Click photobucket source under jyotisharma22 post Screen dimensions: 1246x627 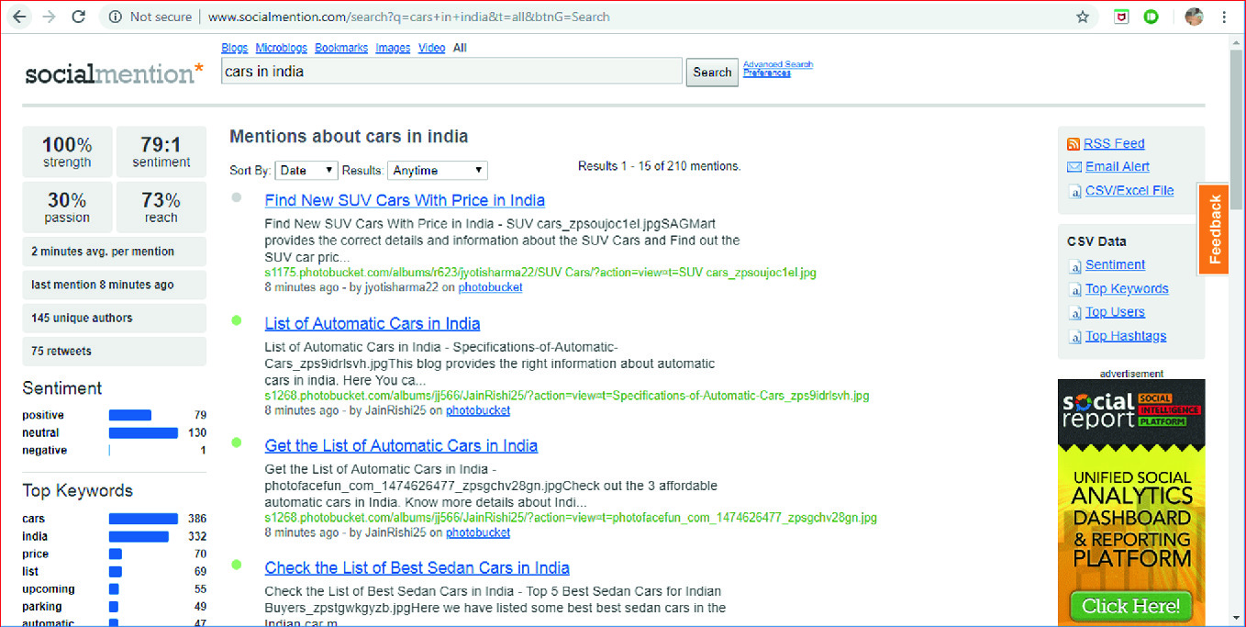click(490, 287)
